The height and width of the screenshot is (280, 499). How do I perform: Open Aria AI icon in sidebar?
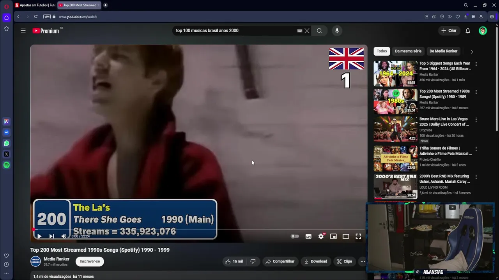(x=6, y=121)
